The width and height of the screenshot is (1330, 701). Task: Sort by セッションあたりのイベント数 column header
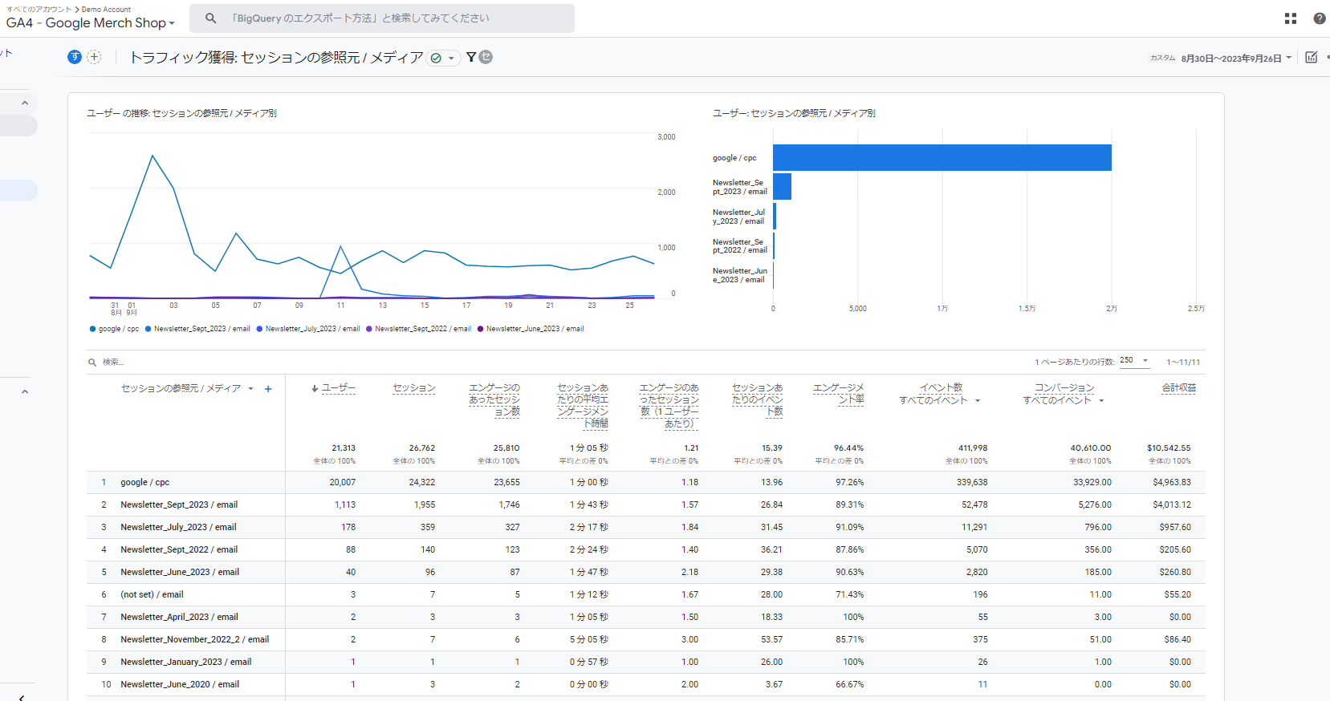point(758,399)
